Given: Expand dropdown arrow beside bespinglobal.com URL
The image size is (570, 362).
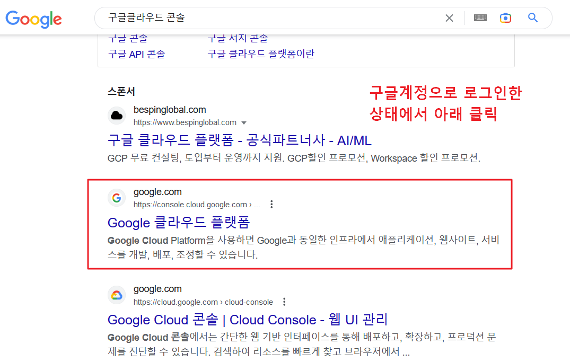Looking at the screenshot, I should tap(244, 123).
